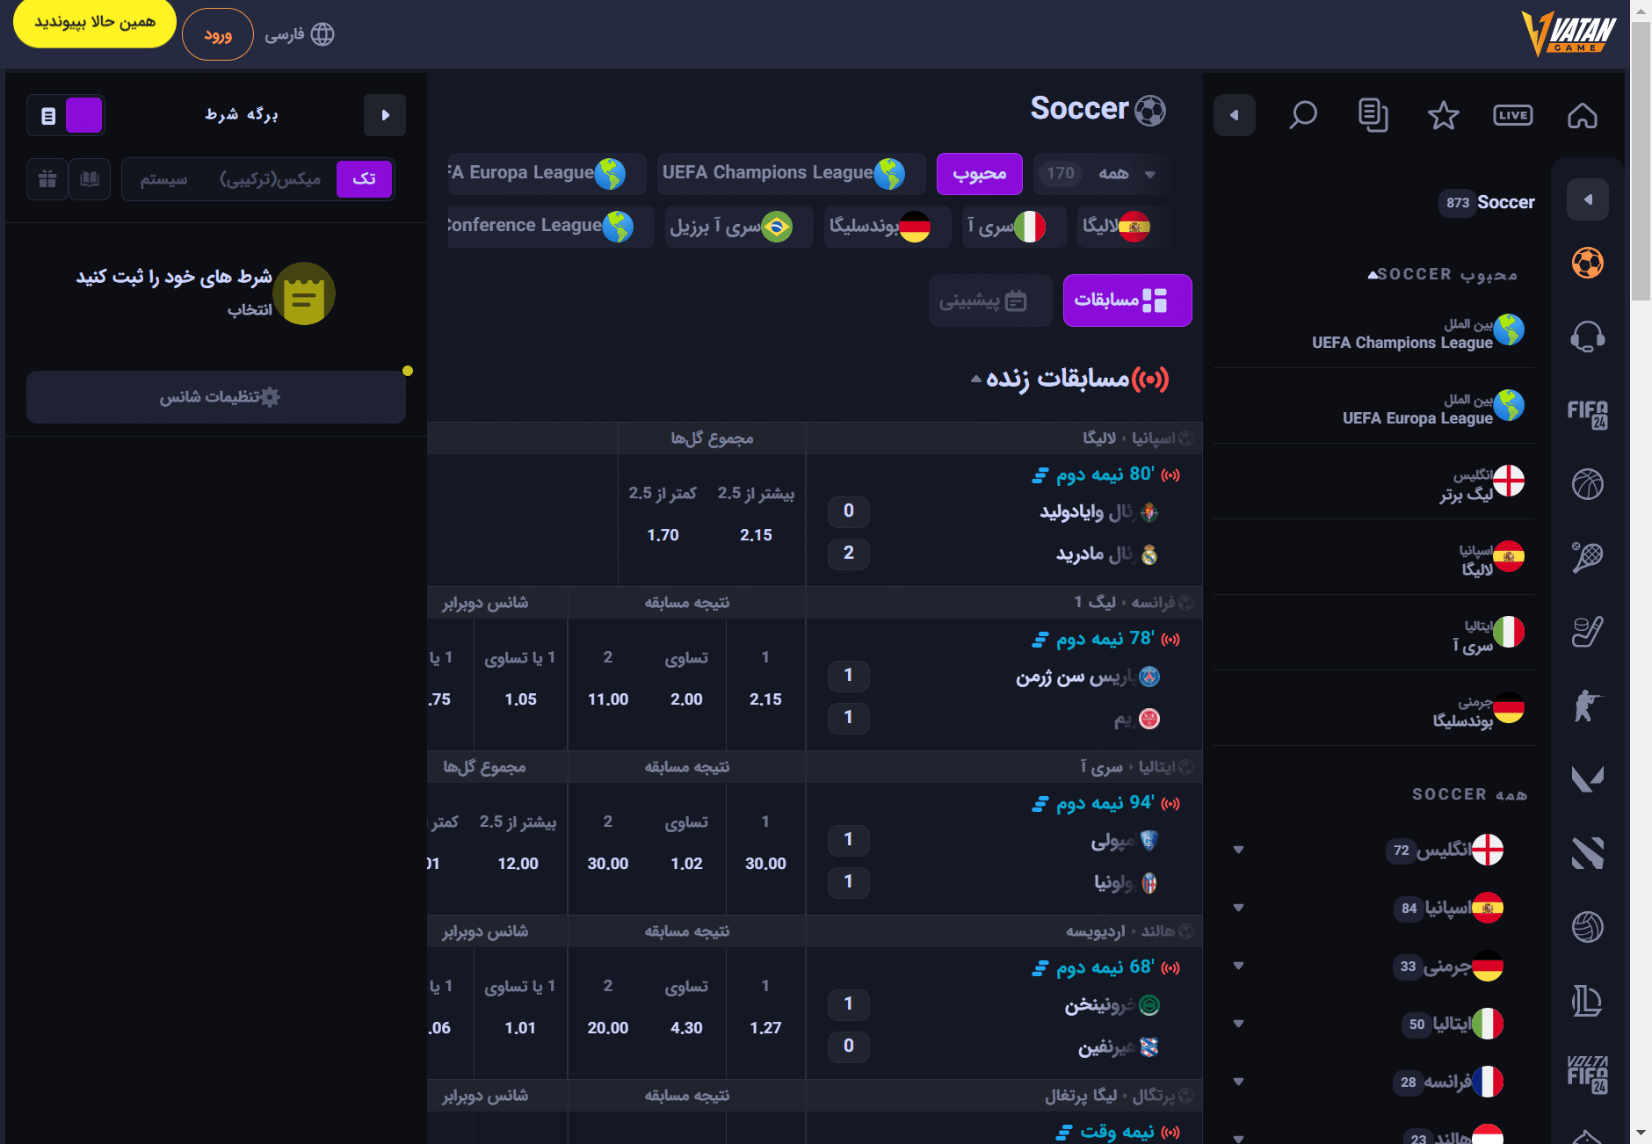Click the همین حالا بپیوندید join button

95,23
